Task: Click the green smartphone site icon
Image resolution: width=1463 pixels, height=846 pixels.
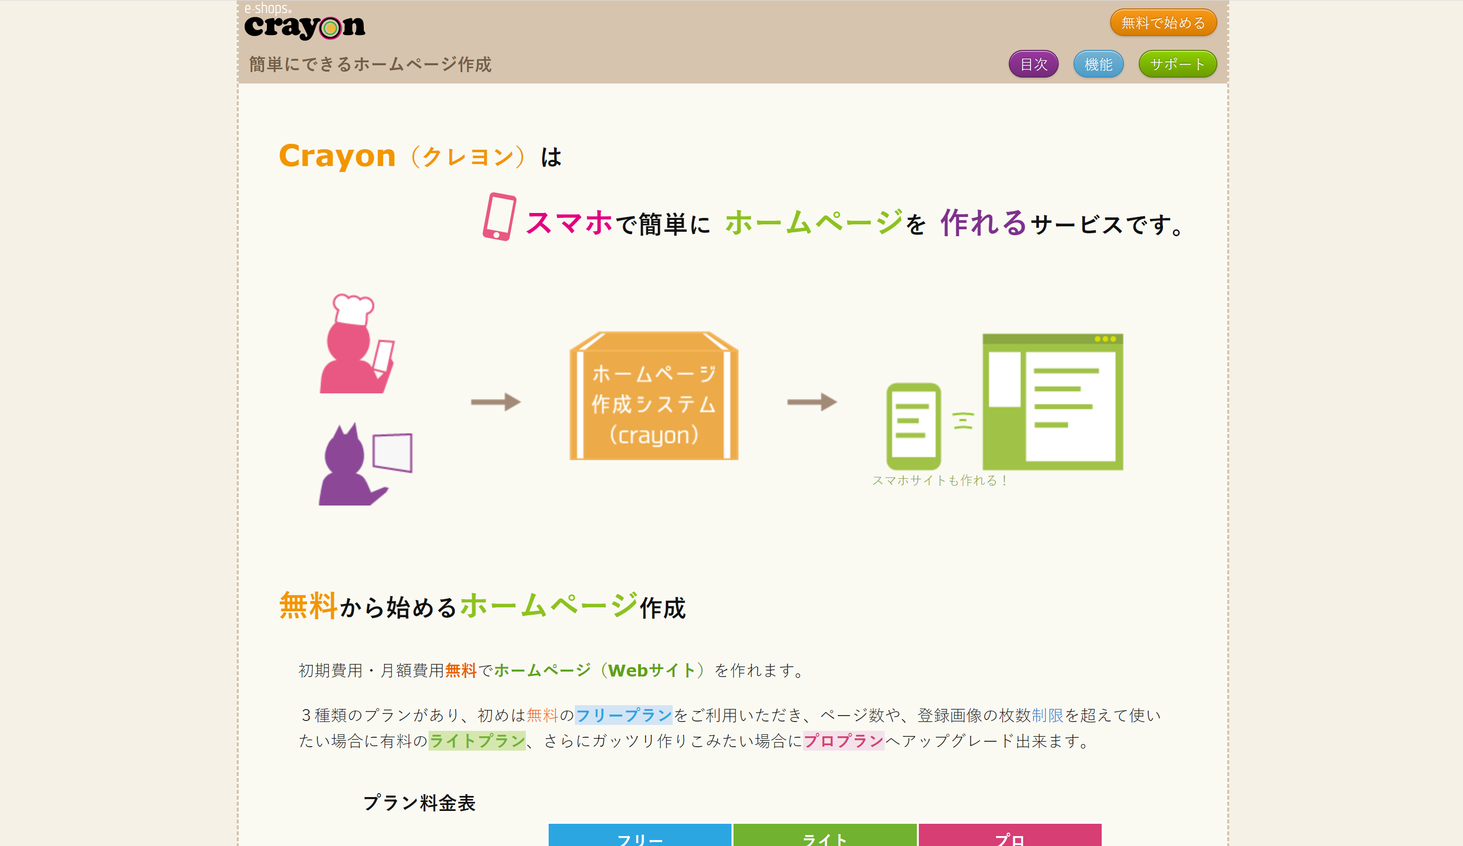Action: pyautogui.click(x=913, y=426)
